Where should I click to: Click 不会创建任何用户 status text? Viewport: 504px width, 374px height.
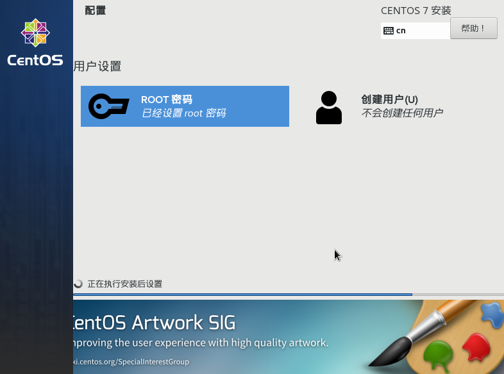point(402,113)
